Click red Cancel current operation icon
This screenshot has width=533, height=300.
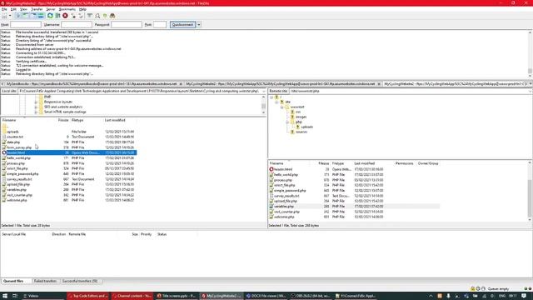pyautogui.click(x=65, y=16)
